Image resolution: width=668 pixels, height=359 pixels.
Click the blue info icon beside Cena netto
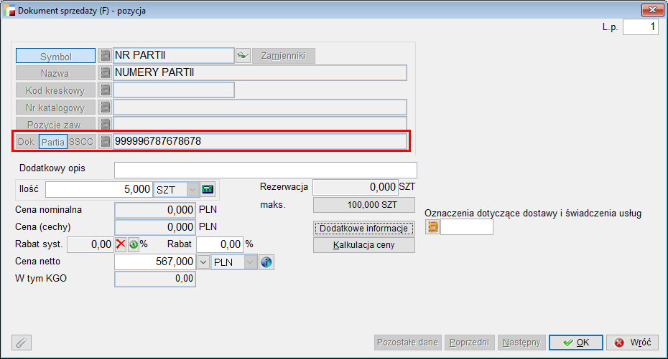[266, 262]
